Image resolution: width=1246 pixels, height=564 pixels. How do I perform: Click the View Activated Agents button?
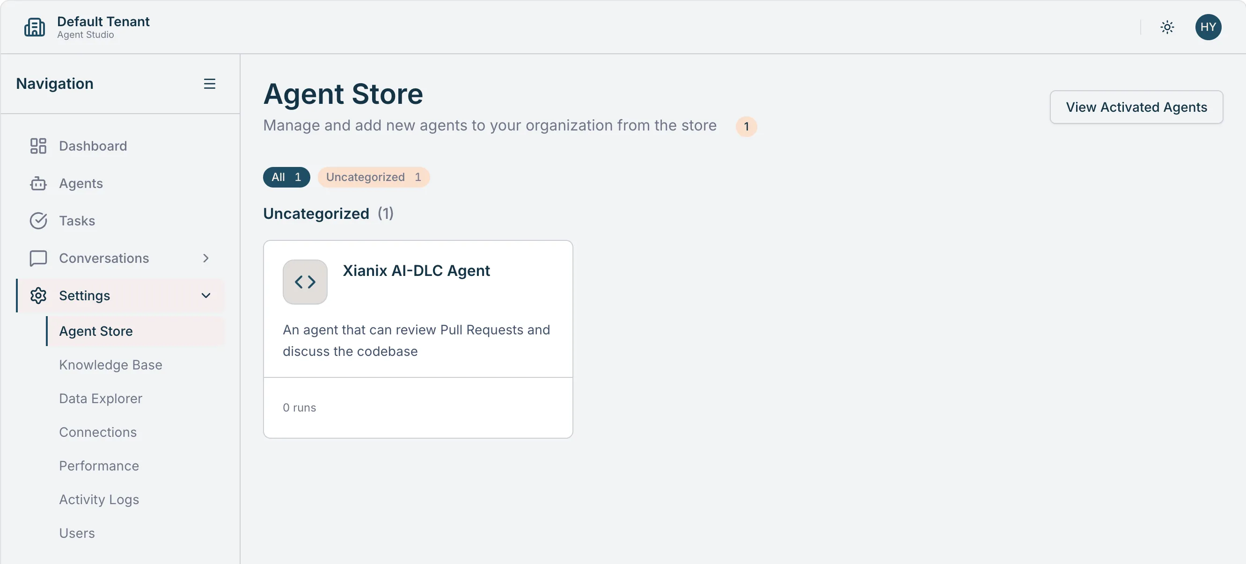coord(1136,107)
